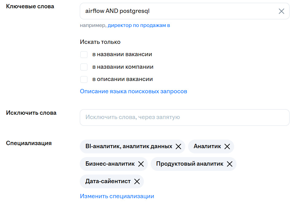297x204 pixels.
Task: Click the в описании вакансии label text
Action: click(122, 79)
